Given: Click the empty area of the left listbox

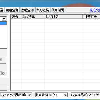Looking at the screenshot, I should click(x=3, y=37).
